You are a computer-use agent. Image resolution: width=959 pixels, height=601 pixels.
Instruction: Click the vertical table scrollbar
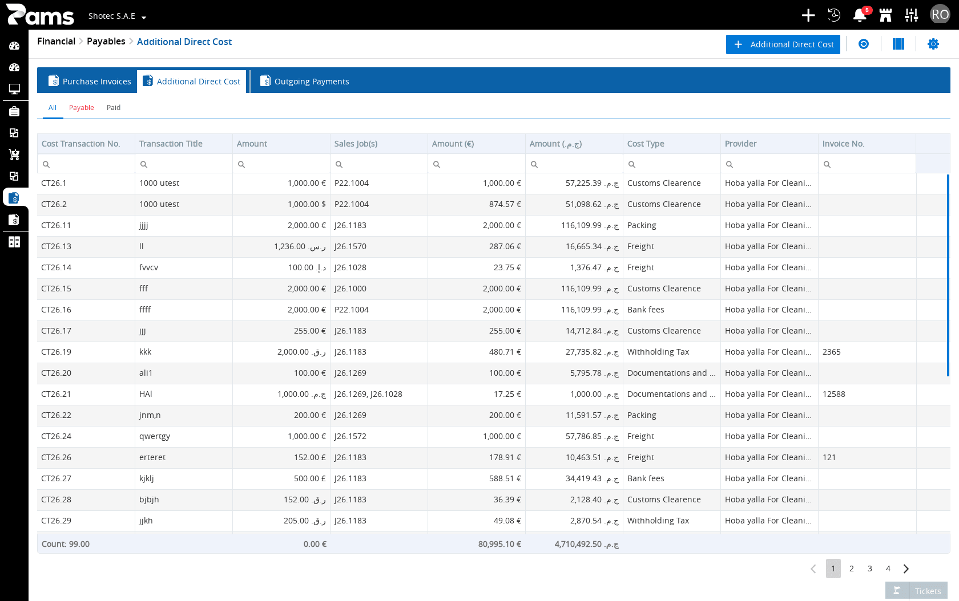pyautogui.click(x=948, y=275)
